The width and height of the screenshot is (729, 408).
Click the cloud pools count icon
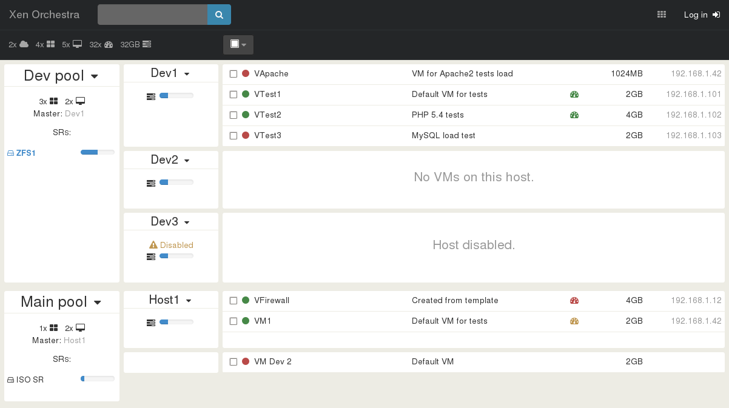pyautogui.click(x=24, y=44)
